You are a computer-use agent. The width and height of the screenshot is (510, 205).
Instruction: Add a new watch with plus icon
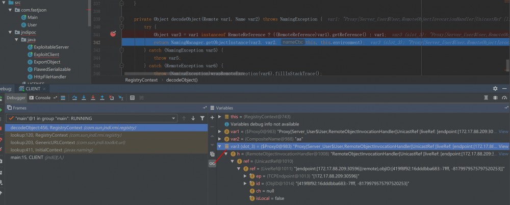212,117
